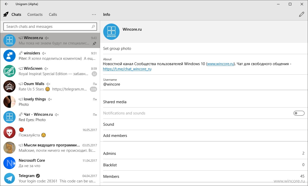Click the lovely things avatar
This screenshot has height=186, width=308.
[9, 102]
